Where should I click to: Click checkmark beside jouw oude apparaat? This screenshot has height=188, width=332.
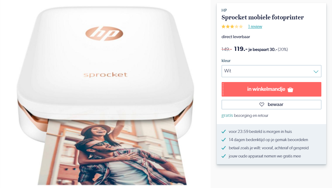pos(223,156)
